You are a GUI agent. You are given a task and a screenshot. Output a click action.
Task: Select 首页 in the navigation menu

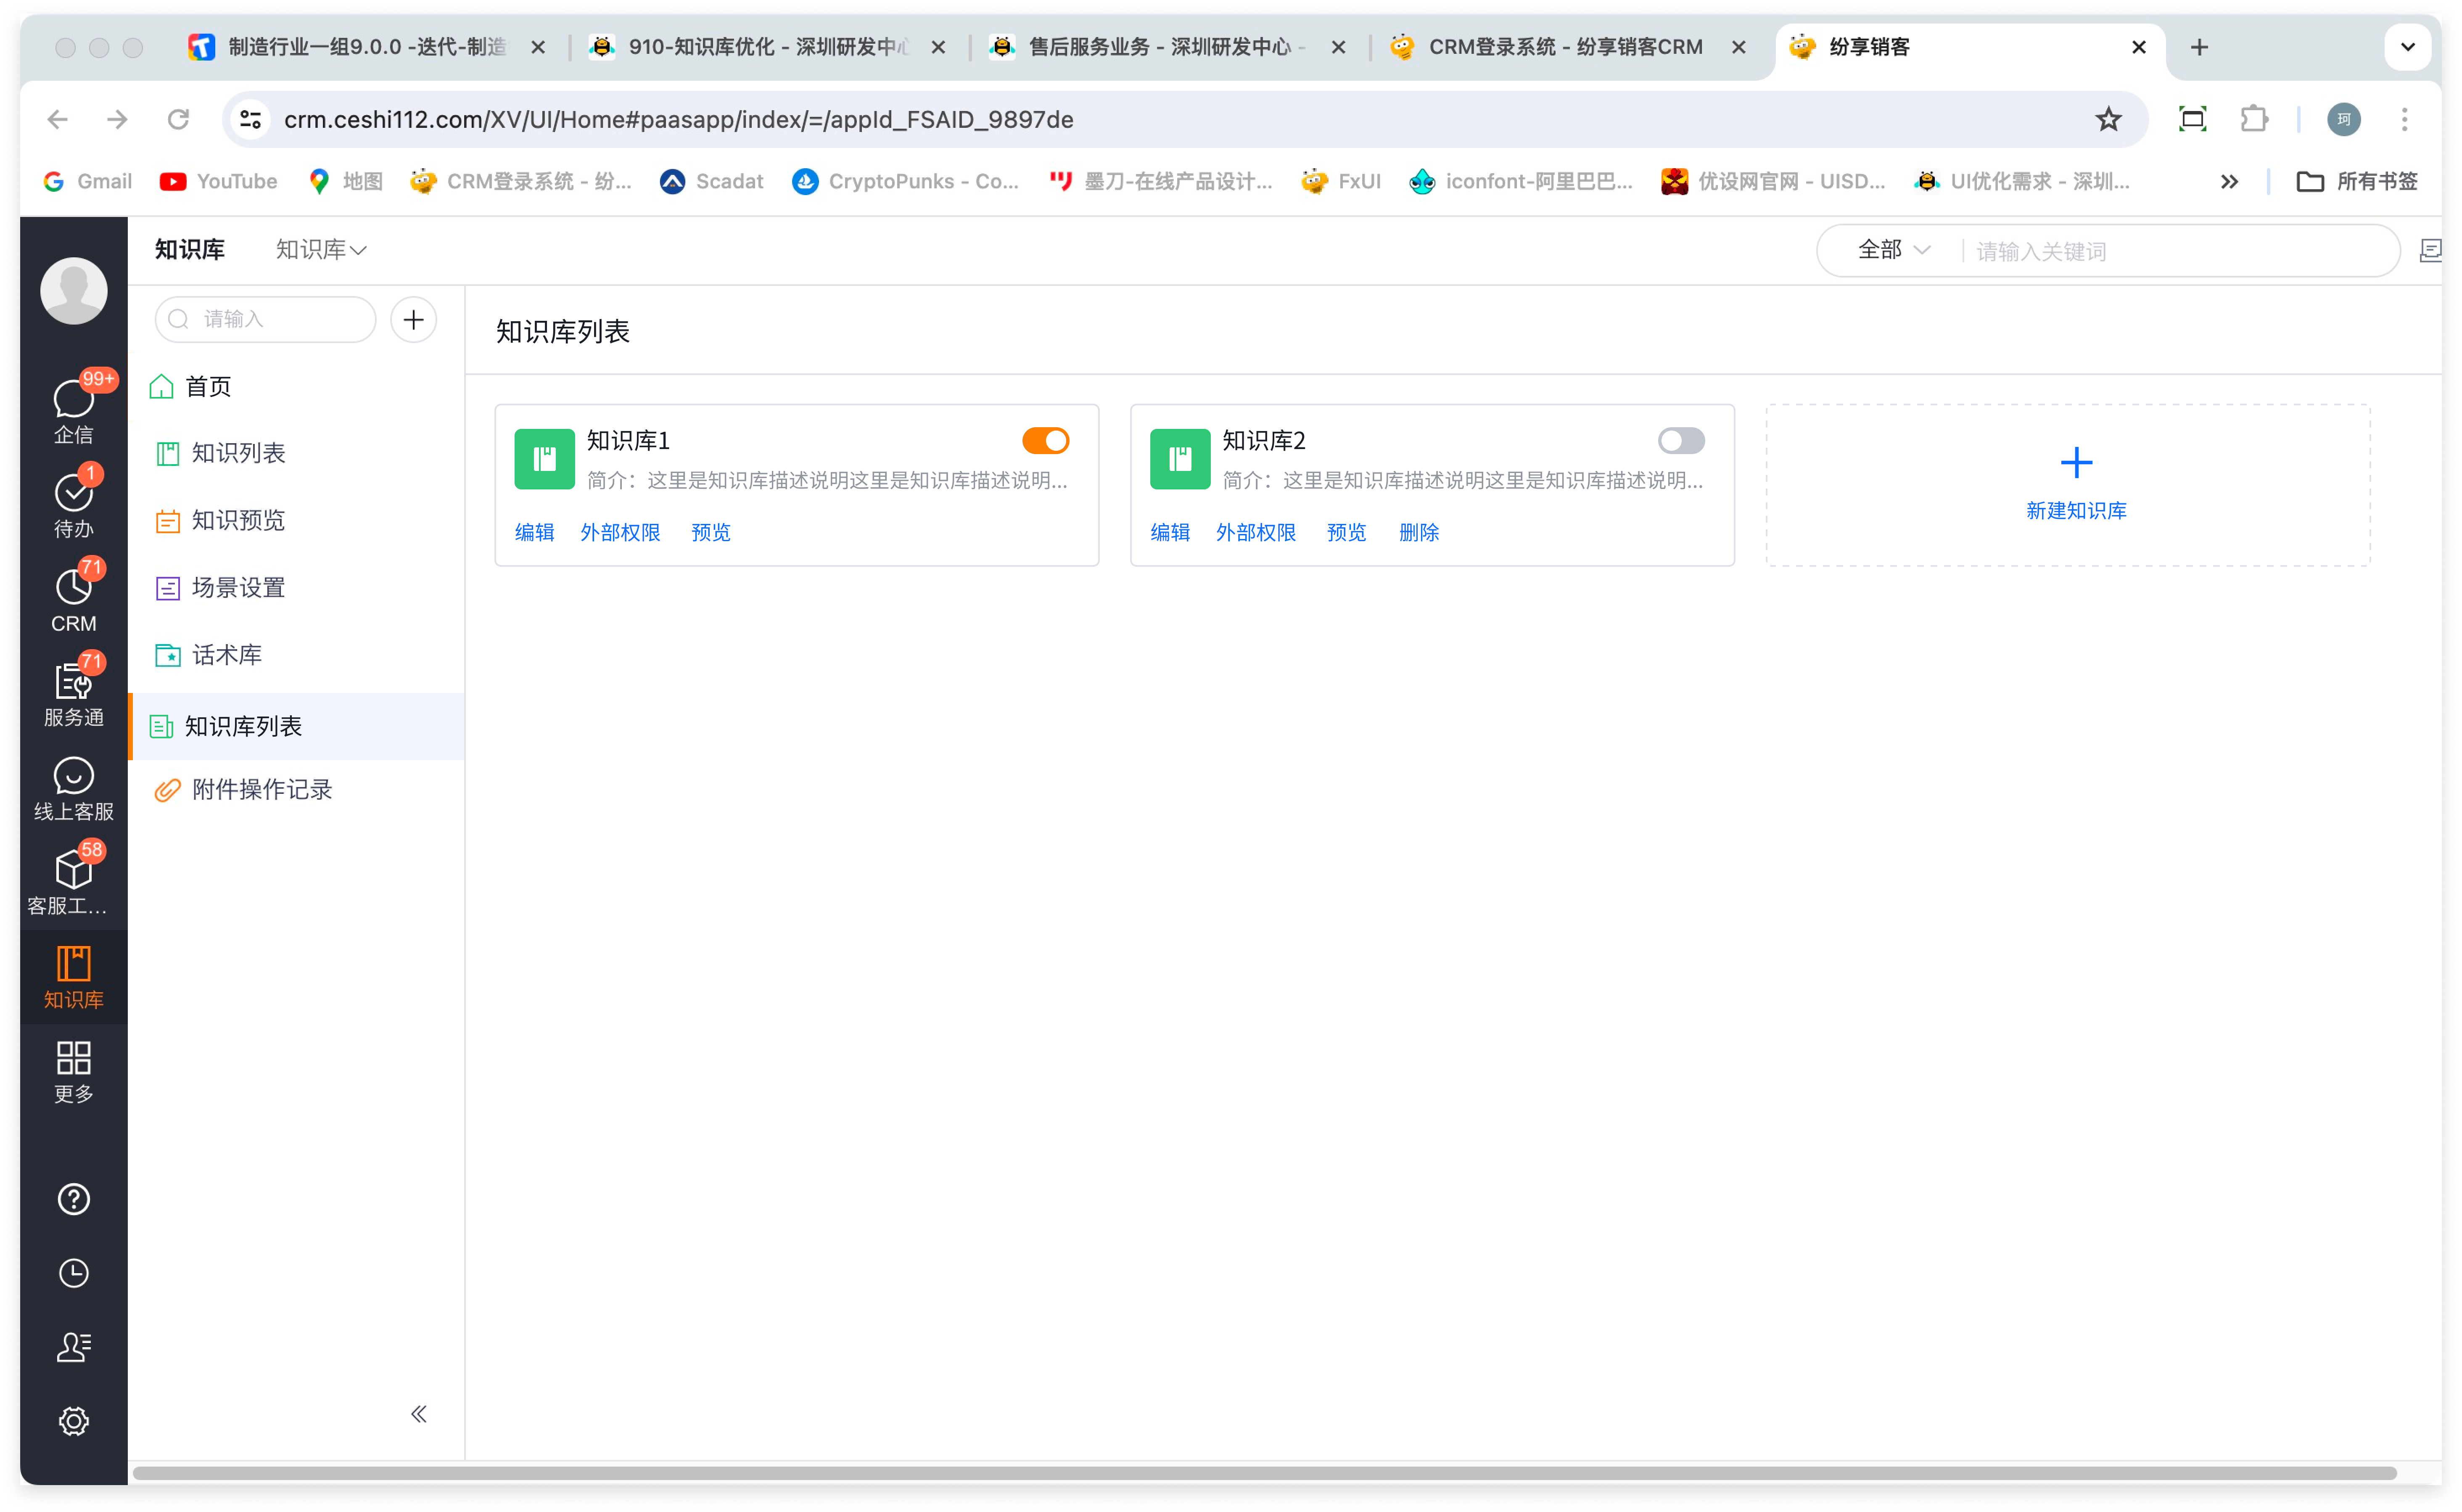296,386
